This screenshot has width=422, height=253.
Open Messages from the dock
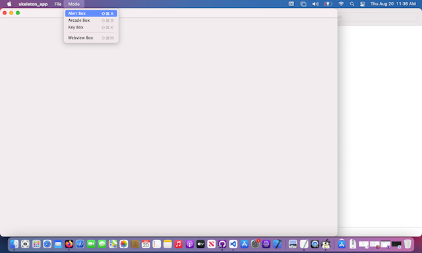pyautogui.click(x=102, y=244)
